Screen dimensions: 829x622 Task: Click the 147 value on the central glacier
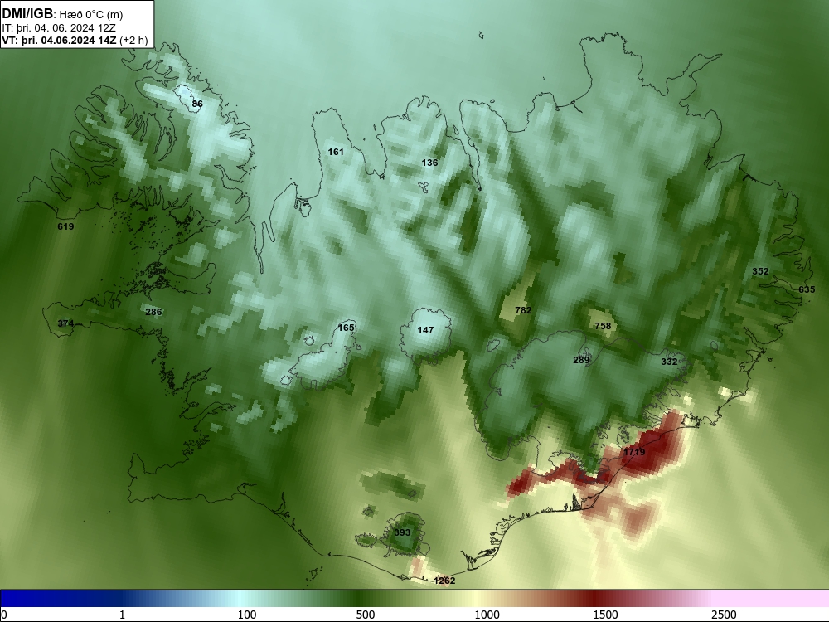[425, 330]
